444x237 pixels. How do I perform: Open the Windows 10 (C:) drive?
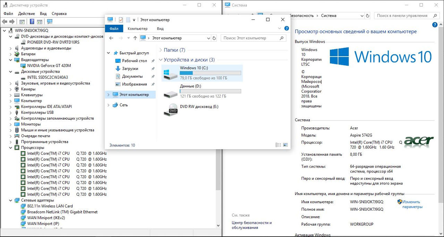pyautogui.click(x=202, y=73)
